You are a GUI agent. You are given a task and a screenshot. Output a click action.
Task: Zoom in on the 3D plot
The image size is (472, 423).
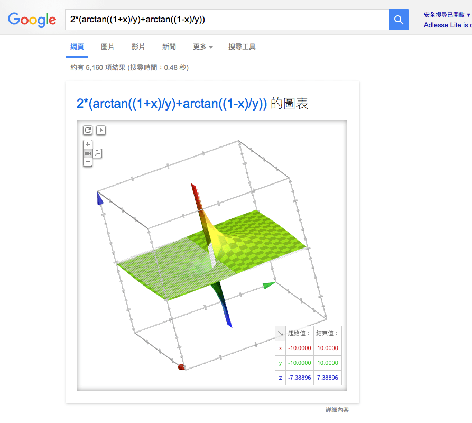(x=87, y=144)
